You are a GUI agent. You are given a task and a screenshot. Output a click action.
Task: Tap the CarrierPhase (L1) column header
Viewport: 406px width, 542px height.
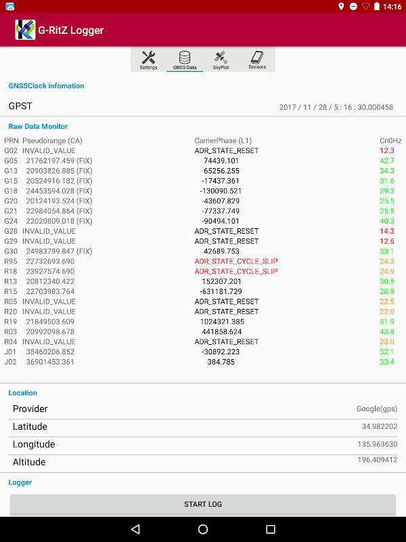pos(223,141)
